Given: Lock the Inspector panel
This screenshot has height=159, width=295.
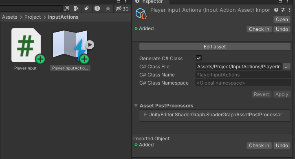Looking at the screenshot, I should pos(280,1).
